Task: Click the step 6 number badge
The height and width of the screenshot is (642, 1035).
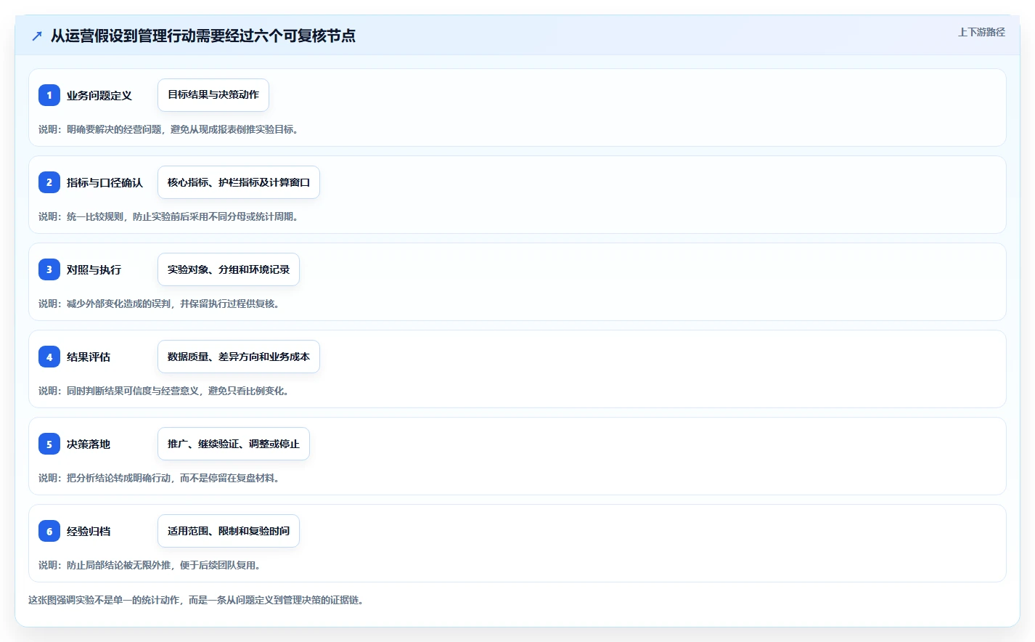Action: click(x=49, y=531)
